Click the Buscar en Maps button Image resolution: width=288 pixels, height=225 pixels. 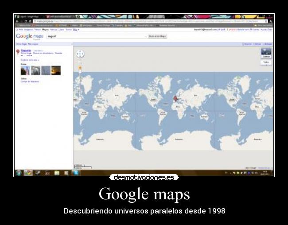pos(158,36)
